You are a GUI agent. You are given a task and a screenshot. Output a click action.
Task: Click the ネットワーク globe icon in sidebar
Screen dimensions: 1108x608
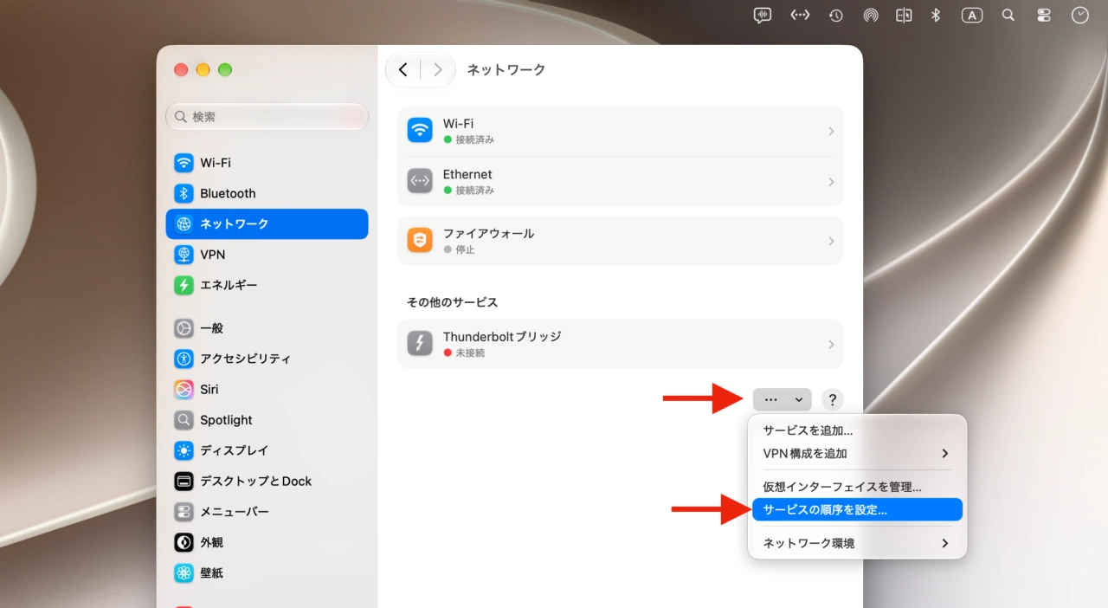184,223
